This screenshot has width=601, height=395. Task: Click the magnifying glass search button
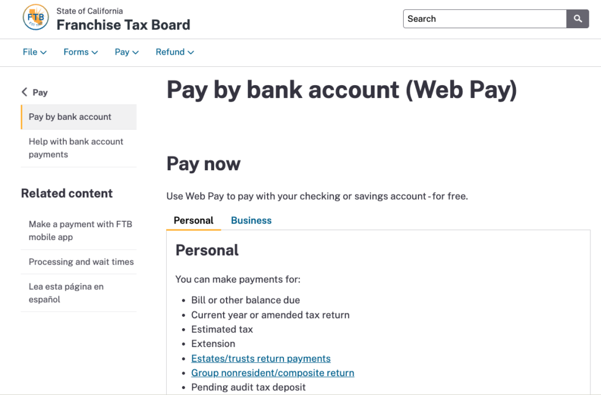578,19
